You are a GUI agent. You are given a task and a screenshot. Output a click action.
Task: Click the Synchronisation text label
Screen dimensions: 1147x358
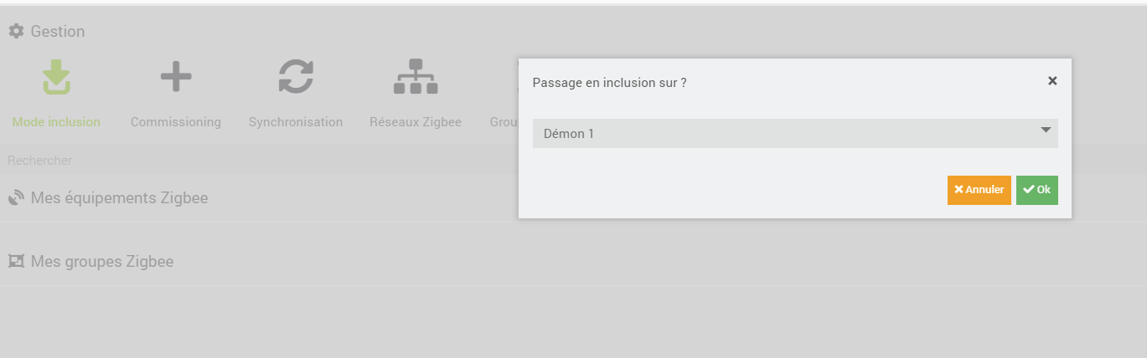tap(296, 122)
